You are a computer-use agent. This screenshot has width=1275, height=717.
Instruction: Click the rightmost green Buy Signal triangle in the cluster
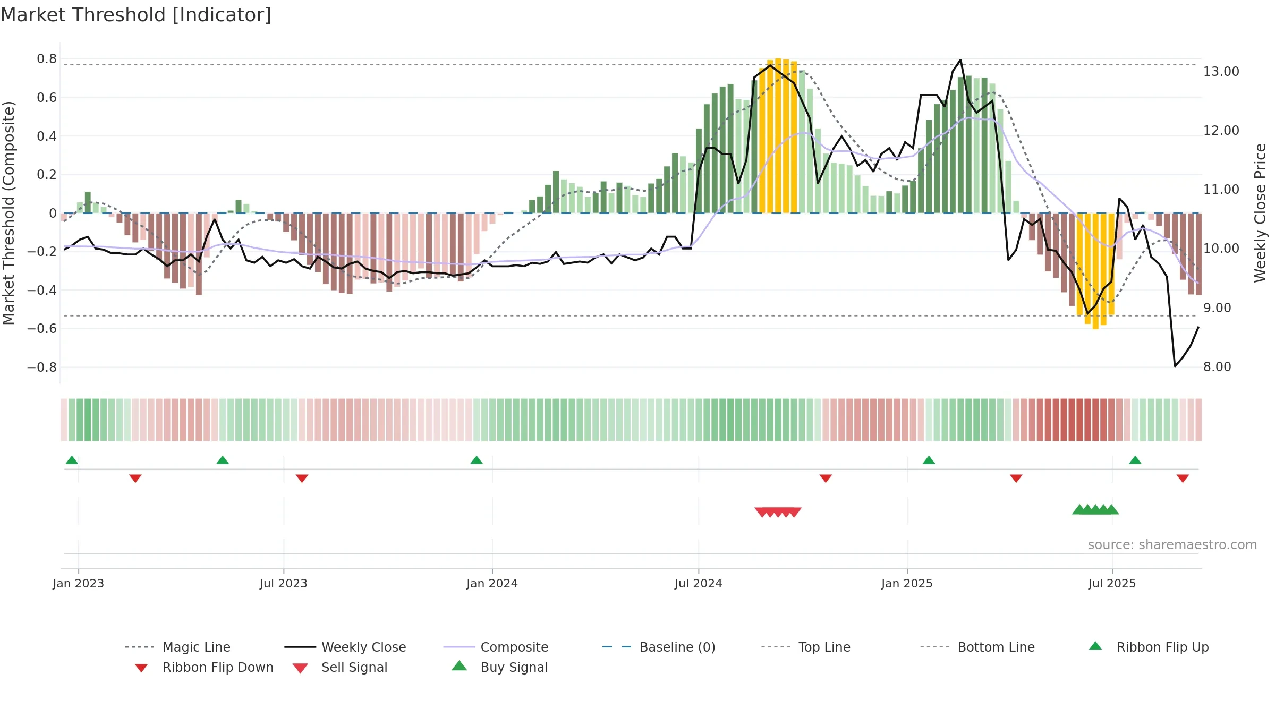point(1111,509)
